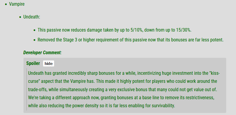Click the "kiss-curse" phrase in the comment
This screenshot has height=115, width=236.
(215, 73)
